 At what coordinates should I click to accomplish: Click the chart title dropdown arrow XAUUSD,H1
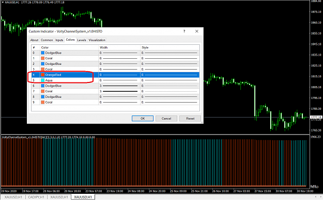tap(3, 2)
